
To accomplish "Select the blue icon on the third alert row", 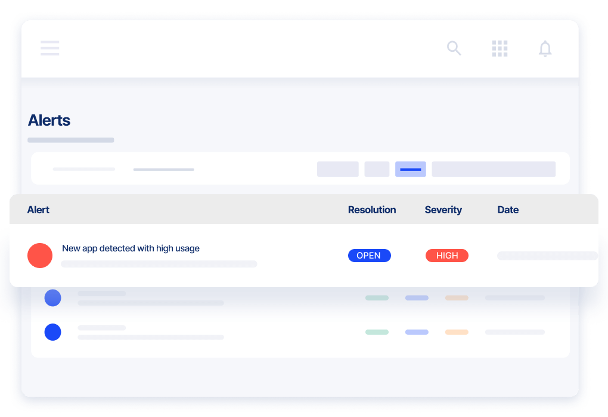I will click(x=52, y=332).
